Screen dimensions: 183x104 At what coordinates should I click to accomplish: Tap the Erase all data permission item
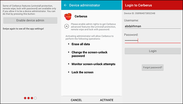point(81,44)
